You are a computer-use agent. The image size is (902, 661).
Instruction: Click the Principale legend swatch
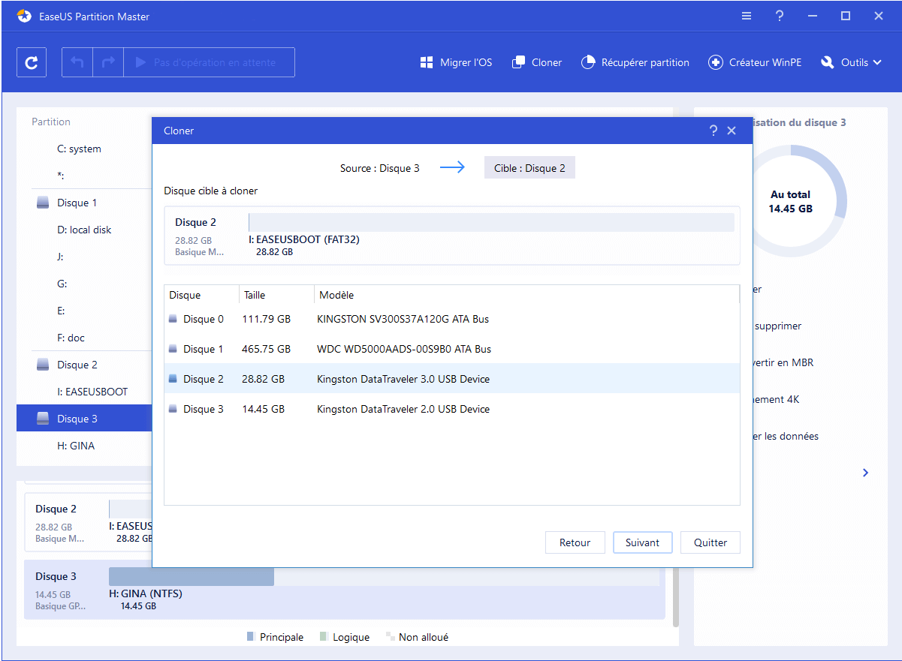tap(251, 637)
